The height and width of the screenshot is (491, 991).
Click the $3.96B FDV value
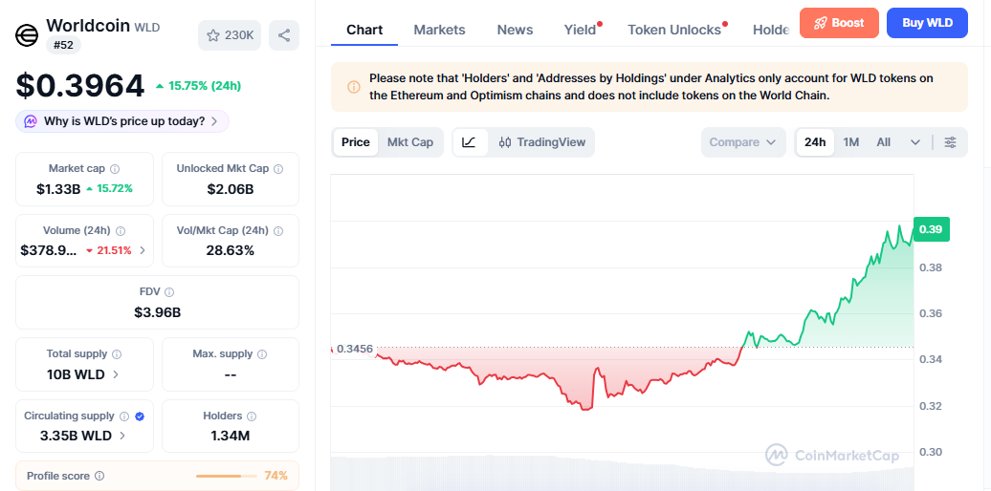coord(158,311)
